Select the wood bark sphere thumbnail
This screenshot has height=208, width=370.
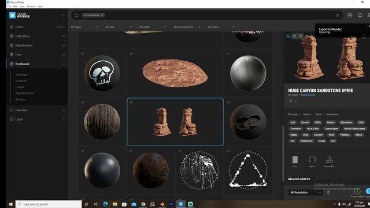click(102, 122)
